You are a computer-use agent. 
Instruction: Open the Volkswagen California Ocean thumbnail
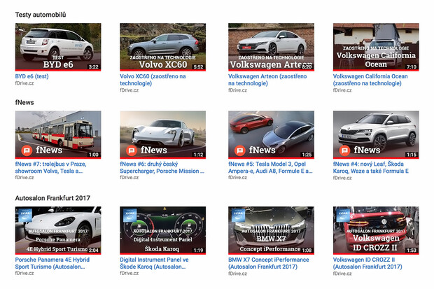click(x=376, y=47)
